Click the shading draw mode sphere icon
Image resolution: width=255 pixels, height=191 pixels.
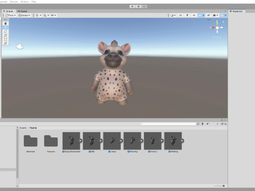[172, 15]
